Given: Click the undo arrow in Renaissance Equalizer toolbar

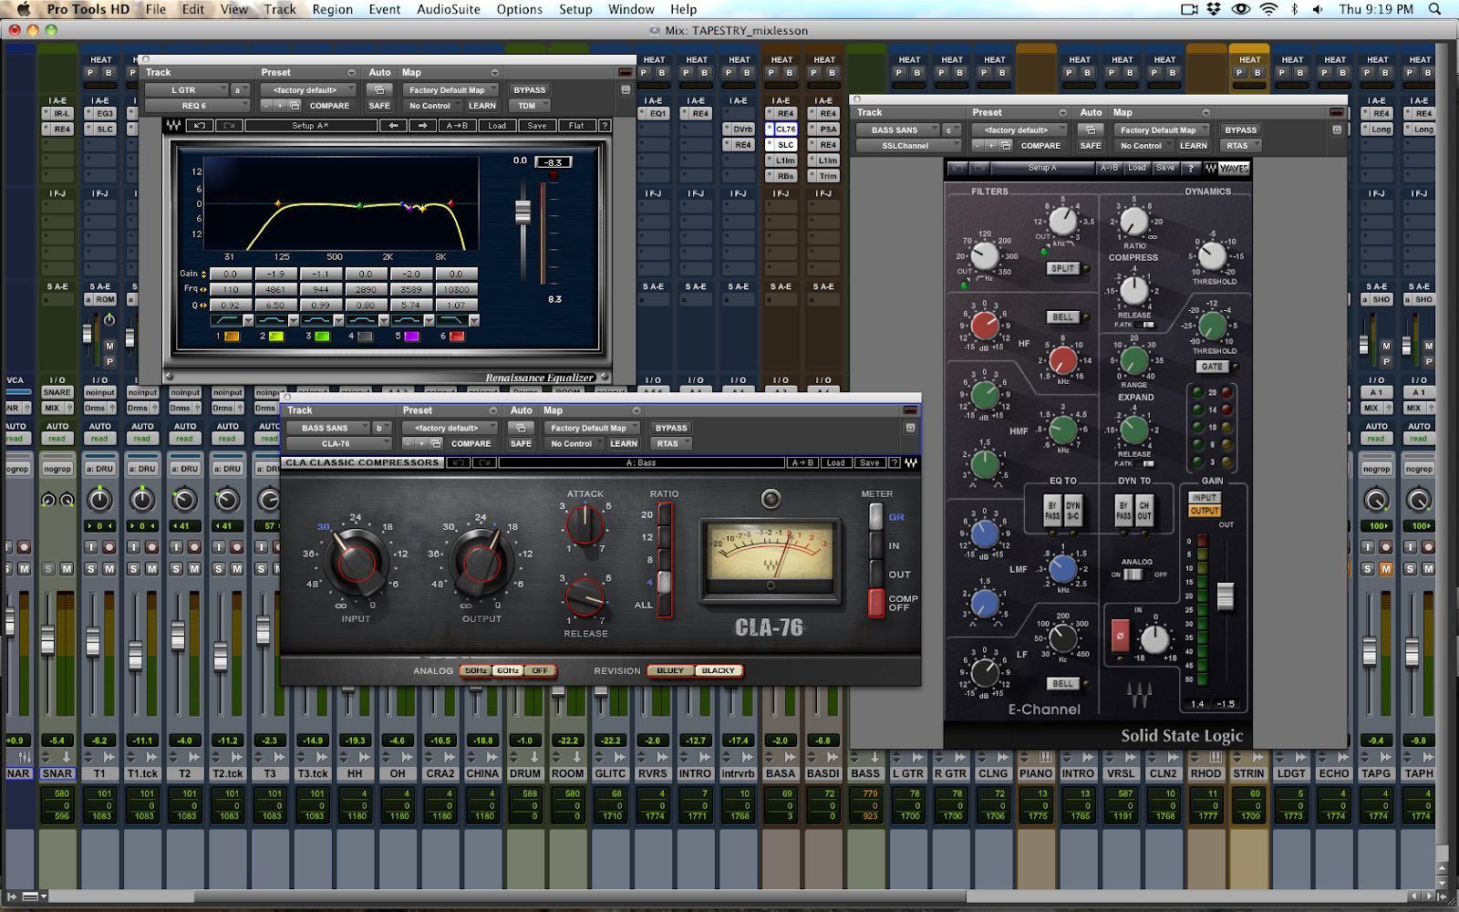Looking at the screenshot, I should coord(200,126).
